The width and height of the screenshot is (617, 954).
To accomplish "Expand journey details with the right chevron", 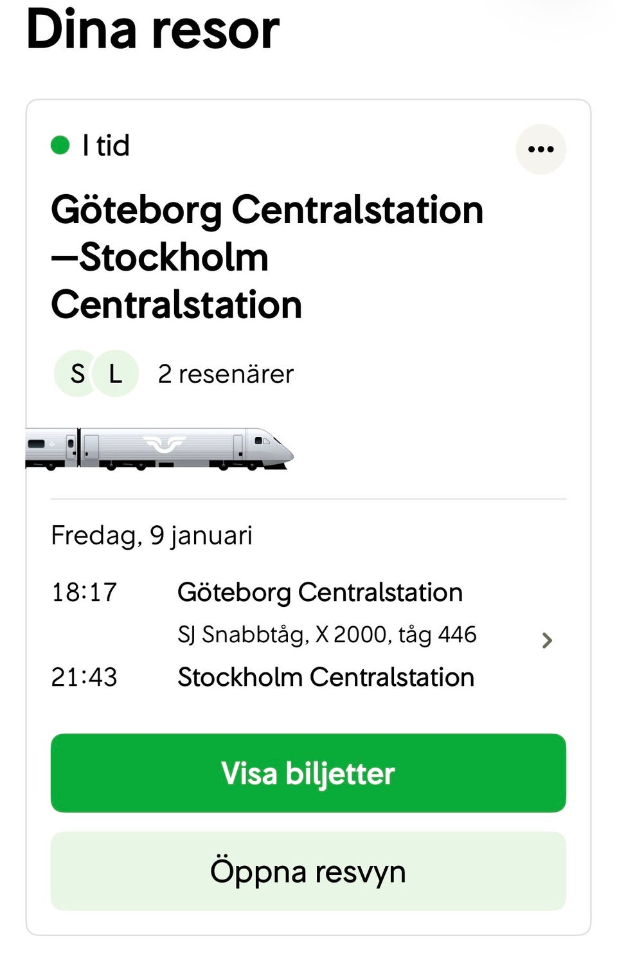I will point(547,640).
